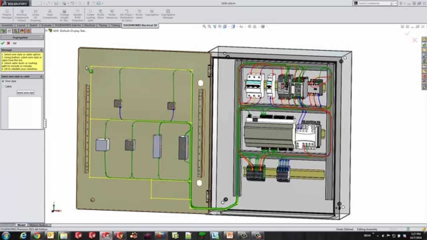Switch to the Electrical tab
Image resolution: width=427 pixels, height=240 pixels.
pos(90,26)
